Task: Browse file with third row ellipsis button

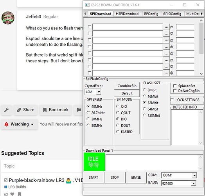Action: pos(166,40)
